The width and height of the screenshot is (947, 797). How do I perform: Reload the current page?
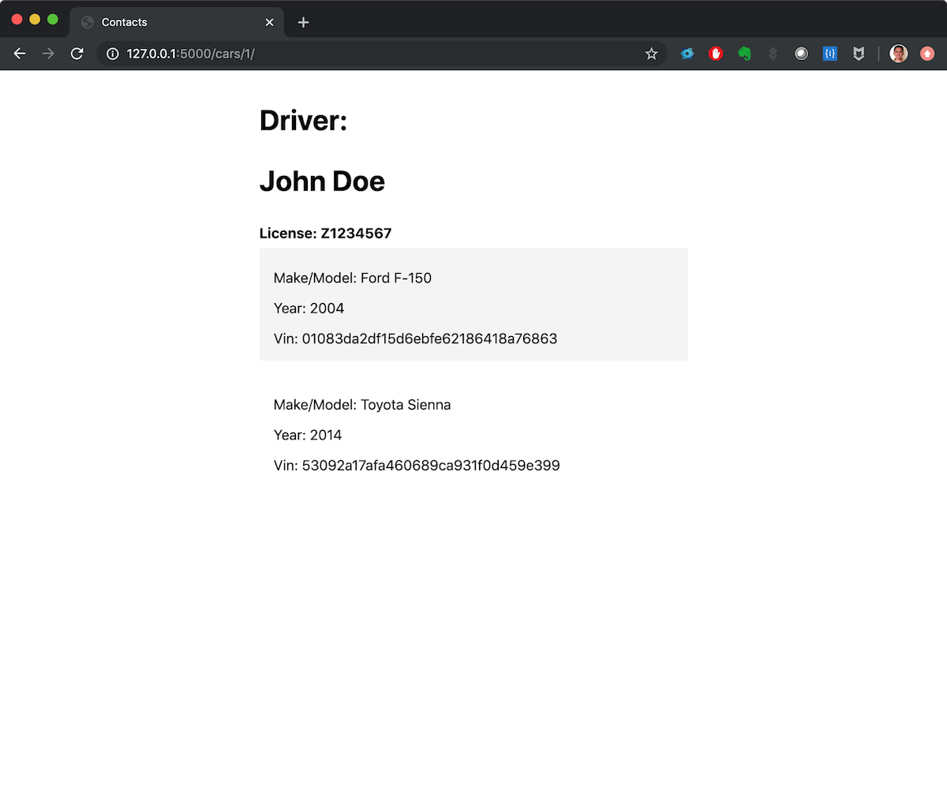(77, 54)
